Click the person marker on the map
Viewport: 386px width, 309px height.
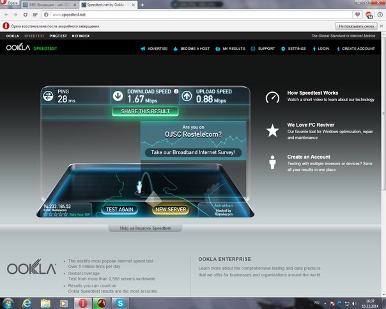point(139,187)
